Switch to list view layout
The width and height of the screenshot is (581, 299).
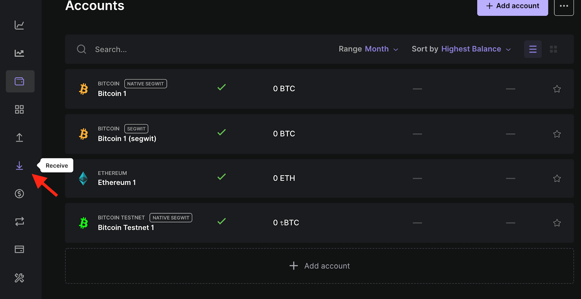[533, 49]
